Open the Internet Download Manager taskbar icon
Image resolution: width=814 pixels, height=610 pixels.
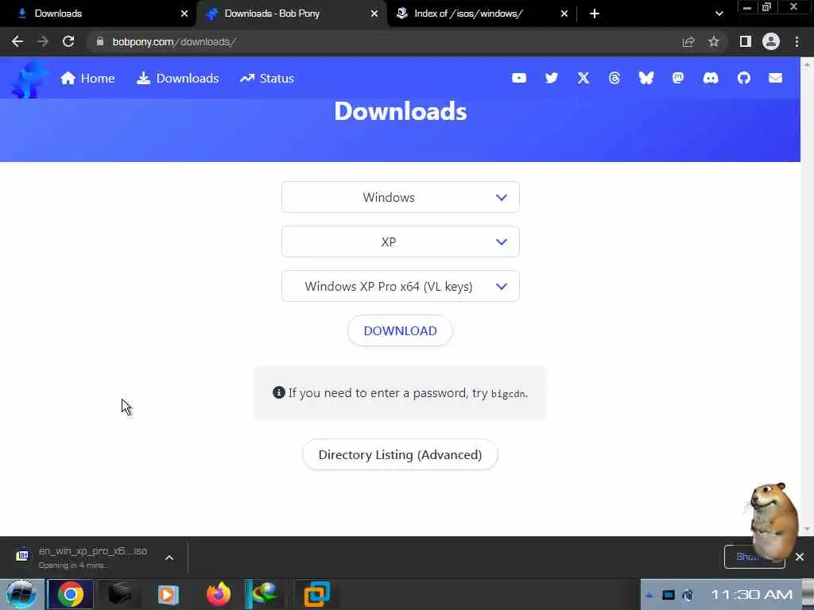(x=265, y=594)
